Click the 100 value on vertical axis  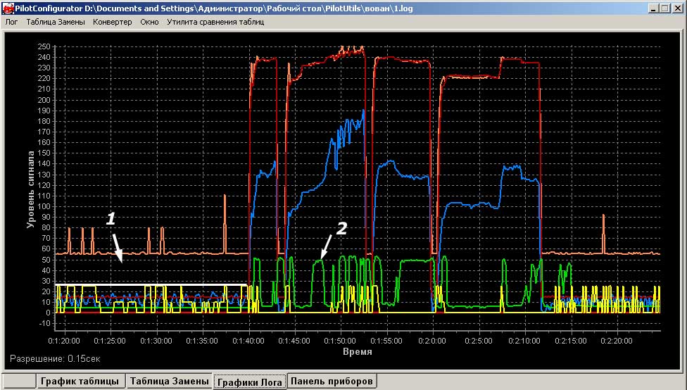44,206
